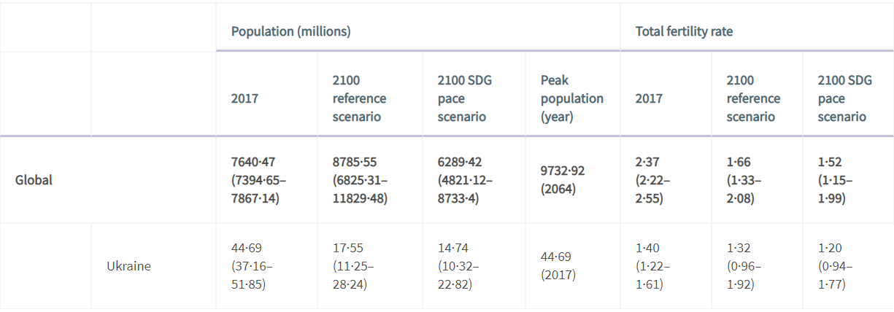Select Population's "2100 reference scenario" header
The image size is (894, 312).
tap(359, 98)
